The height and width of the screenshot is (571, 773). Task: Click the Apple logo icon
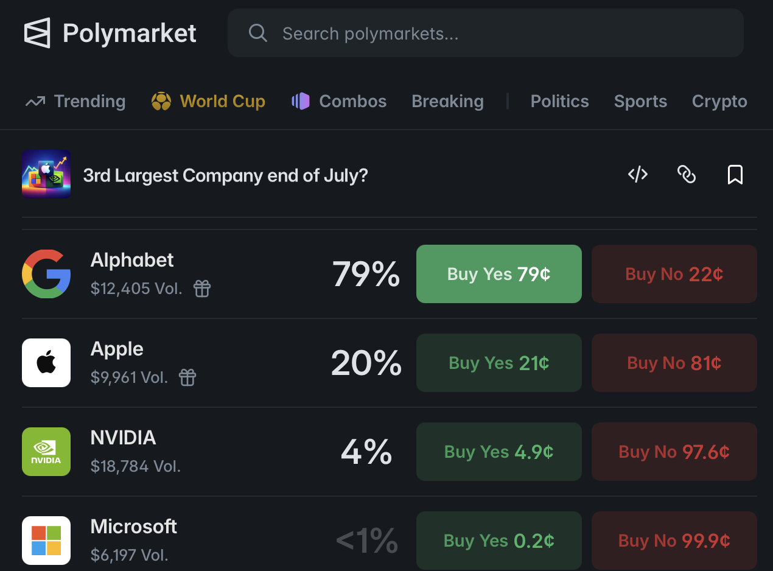point(46,363)
